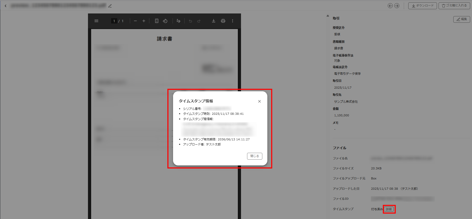Close the タイムスタンプ情報 dialog with X
The height and width of the screenshot is (219, 472).
coord(259,101)
